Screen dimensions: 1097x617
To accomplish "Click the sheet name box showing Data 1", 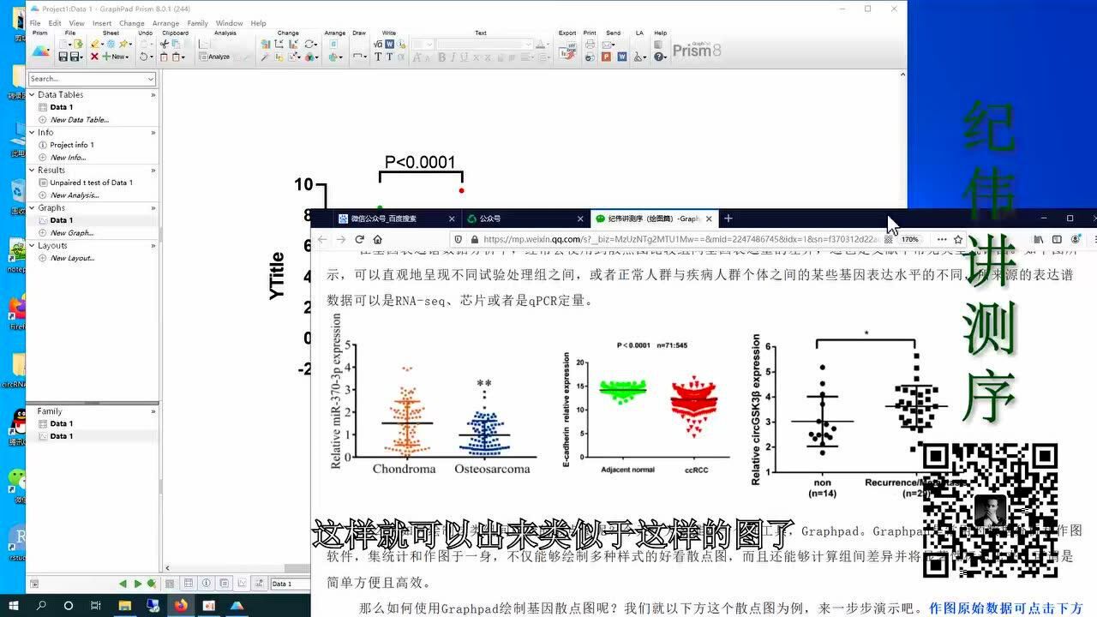I will tap(291, 584).
